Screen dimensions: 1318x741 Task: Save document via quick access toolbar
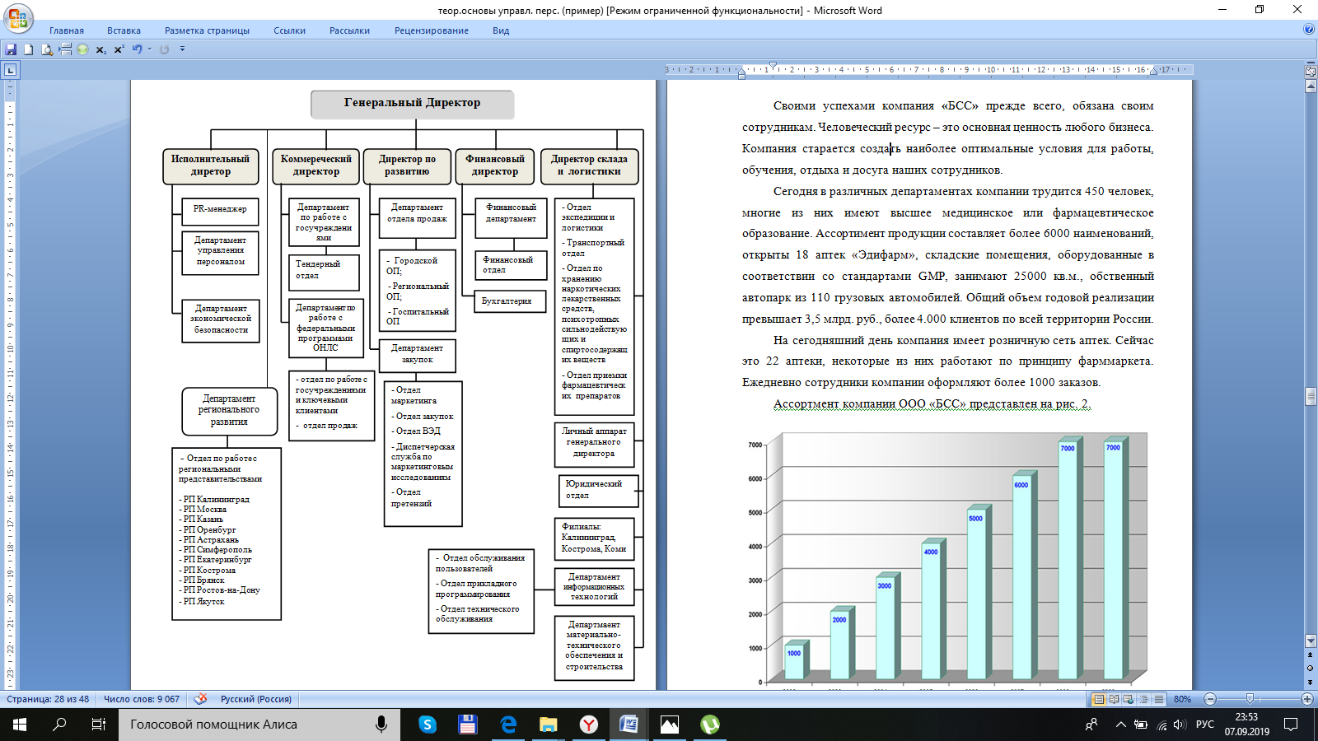(12, 49)
